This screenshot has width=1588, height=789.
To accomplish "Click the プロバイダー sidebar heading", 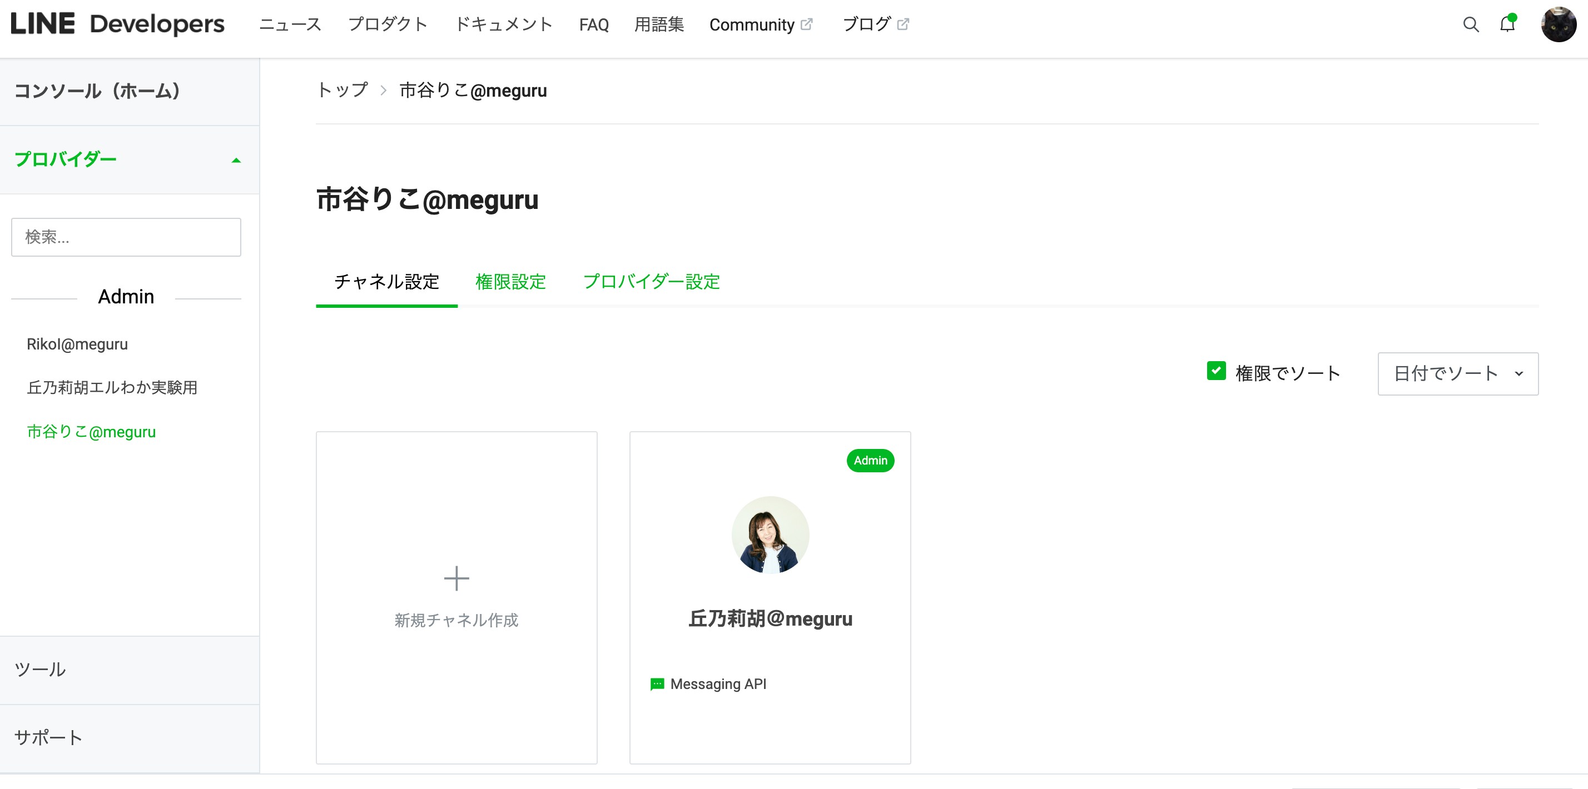I will (66, 159).
